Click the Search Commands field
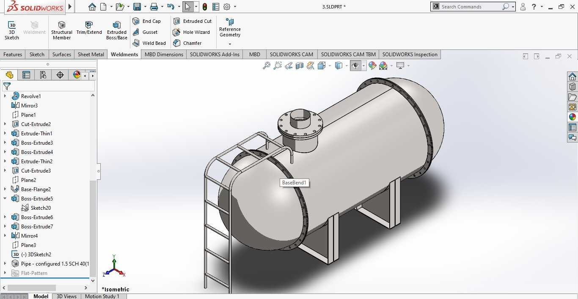 click(473, 7)
